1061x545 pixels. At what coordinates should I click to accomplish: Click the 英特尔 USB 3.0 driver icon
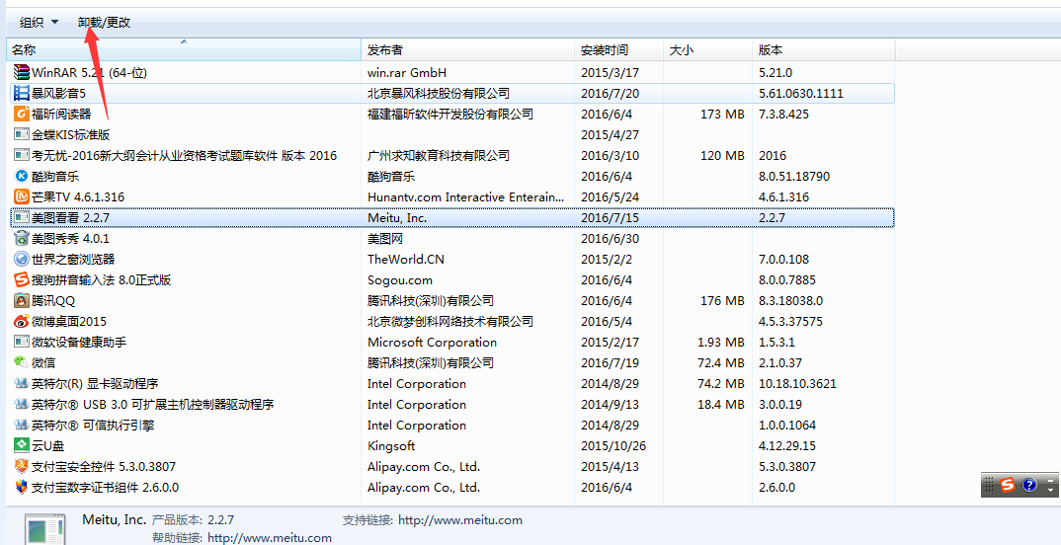coord(22,405)
